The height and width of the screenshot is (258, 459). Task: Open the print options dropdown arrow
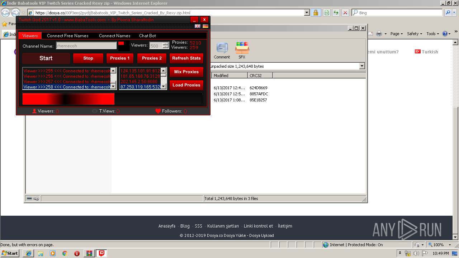coord(385,34)
